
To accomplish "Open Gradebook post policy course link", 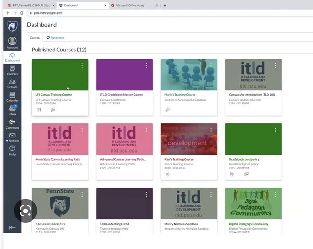I will coord(244,159).
